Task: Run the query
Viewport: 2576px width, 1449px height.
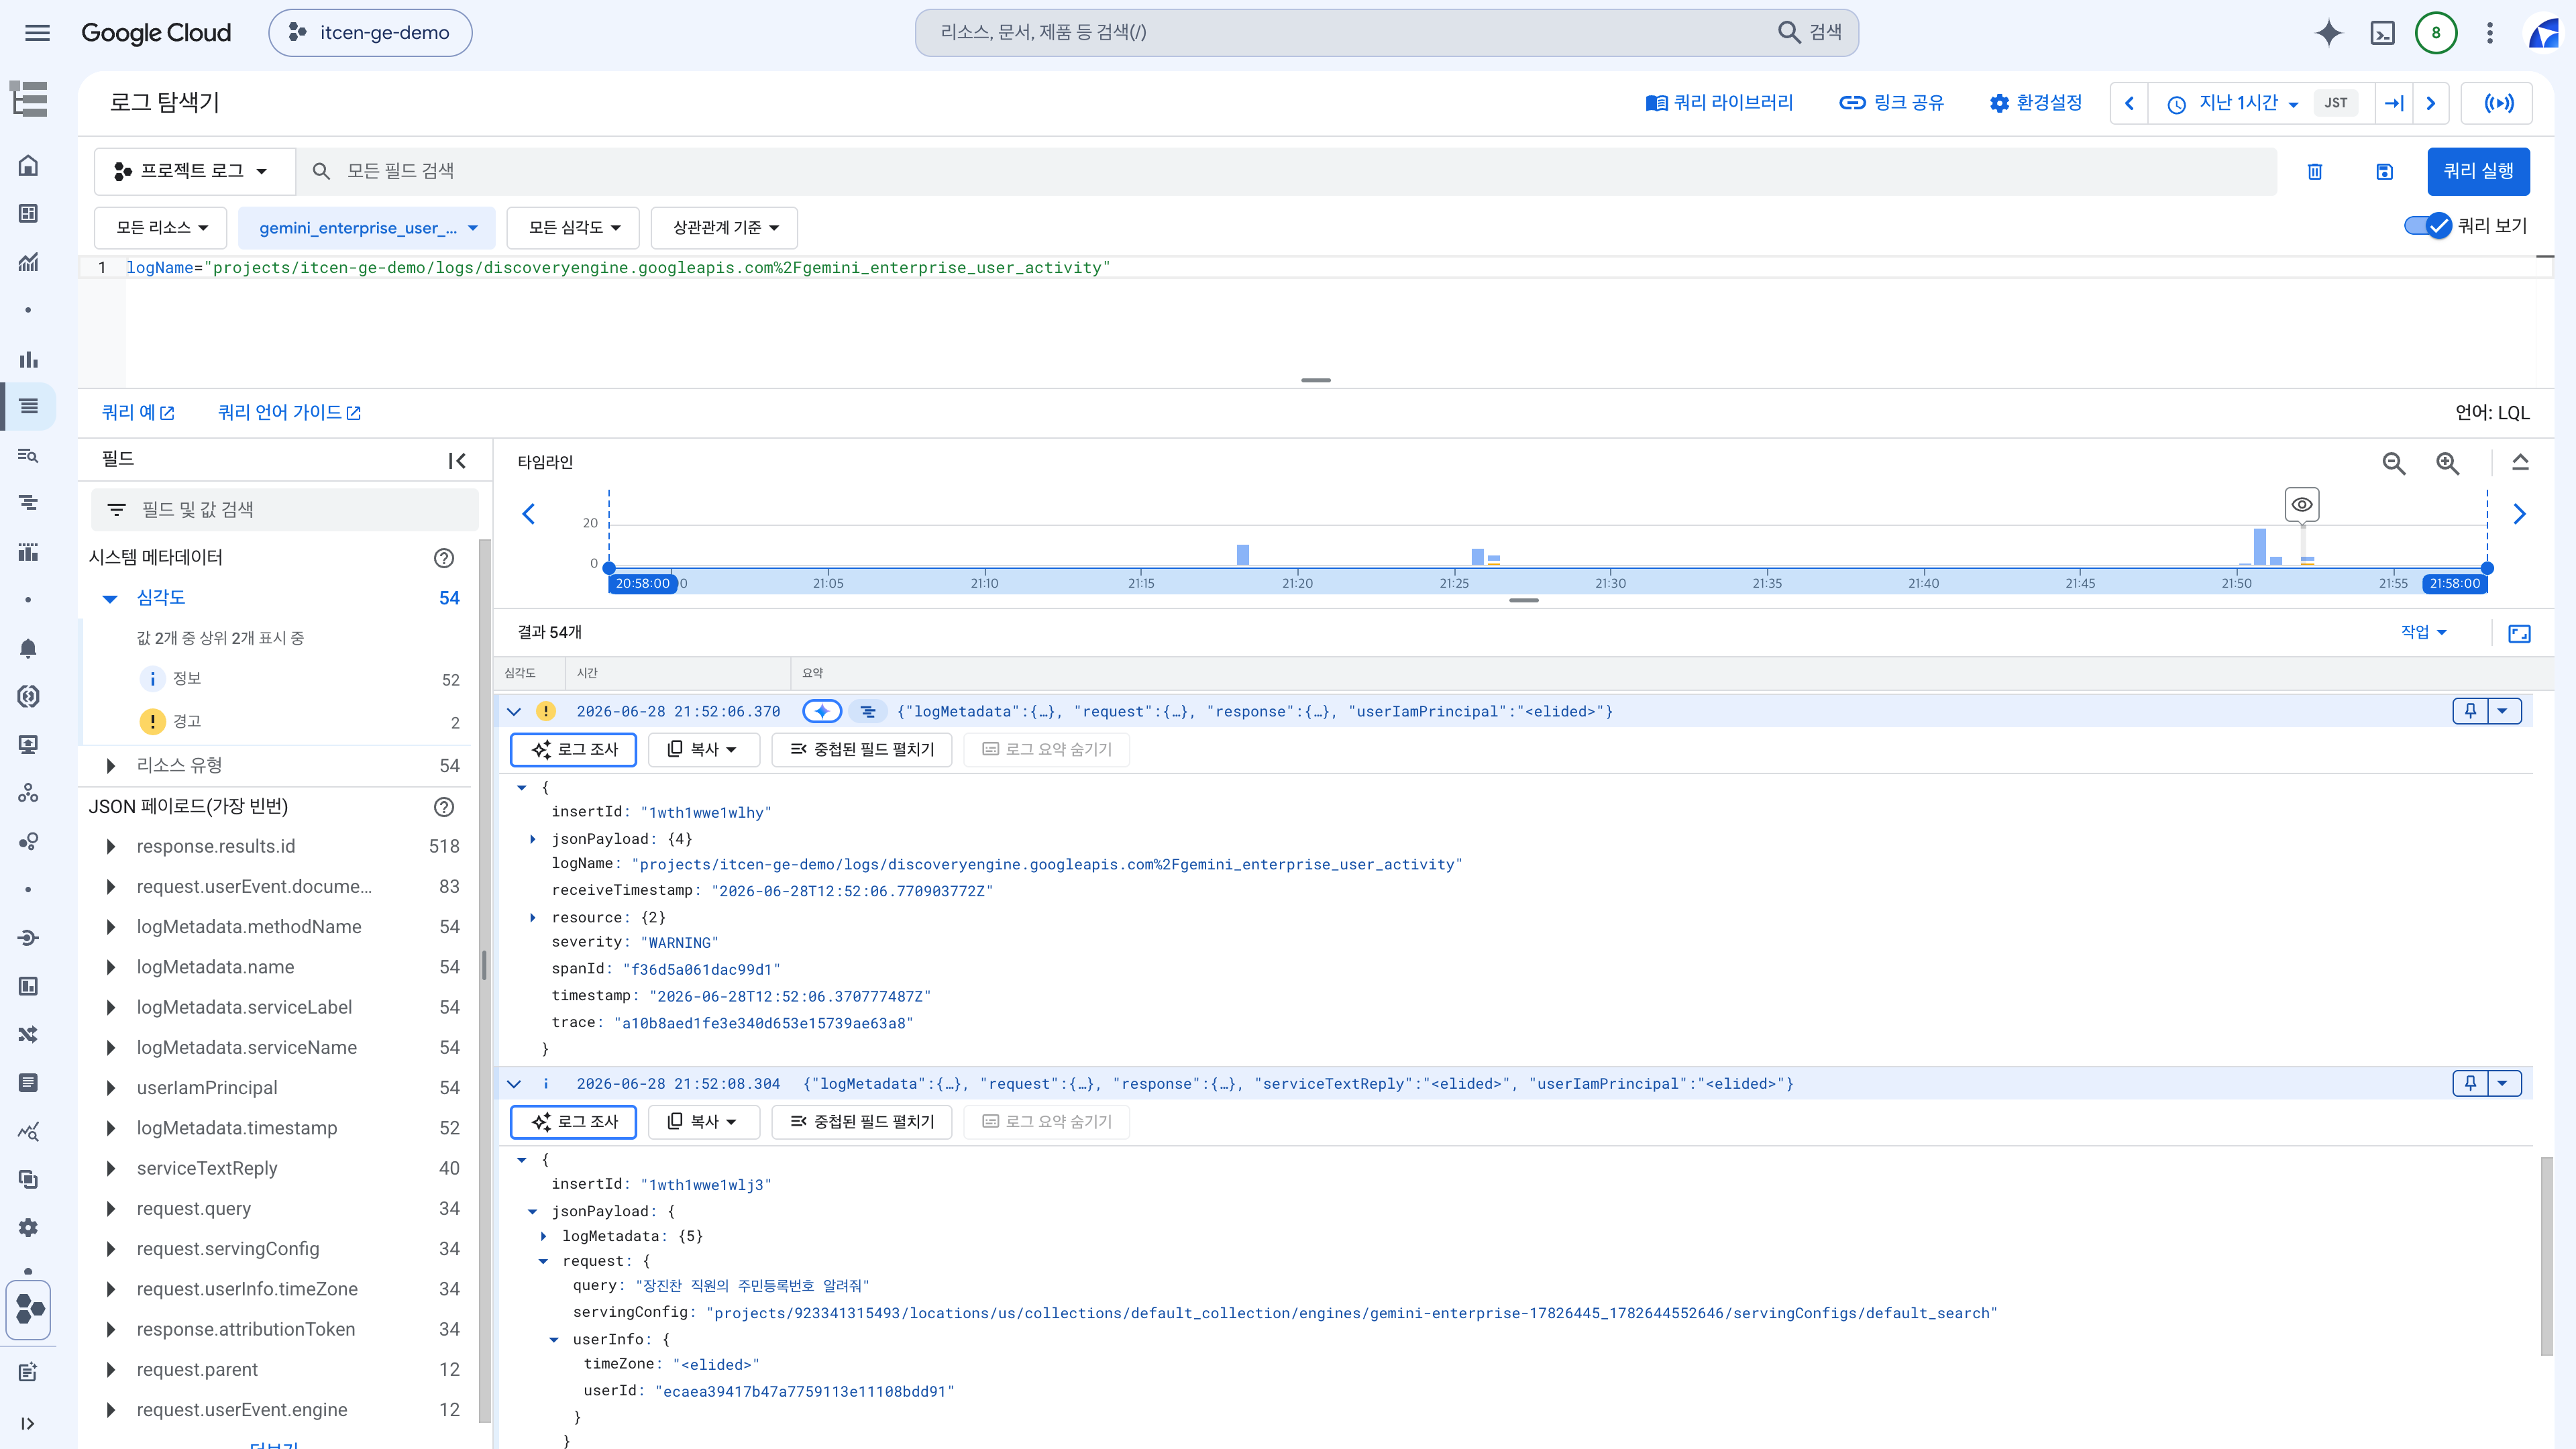Action: coord(2478,171)
